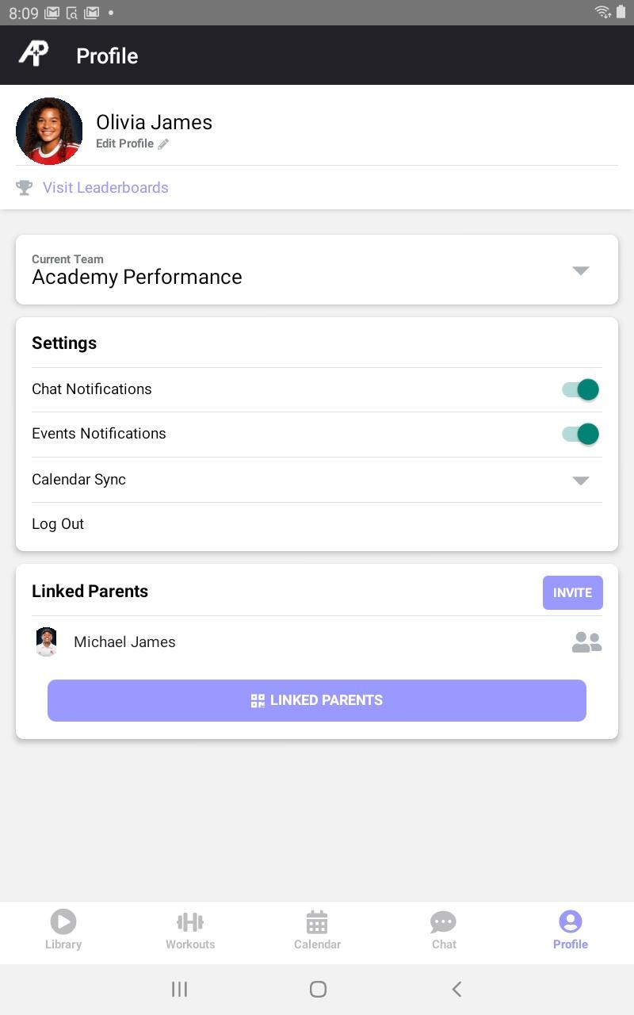Click the pencil icon beside Edit Profile
Image resolution: width=634 pixels, height=1015 pixels.
tap(163, 144)
